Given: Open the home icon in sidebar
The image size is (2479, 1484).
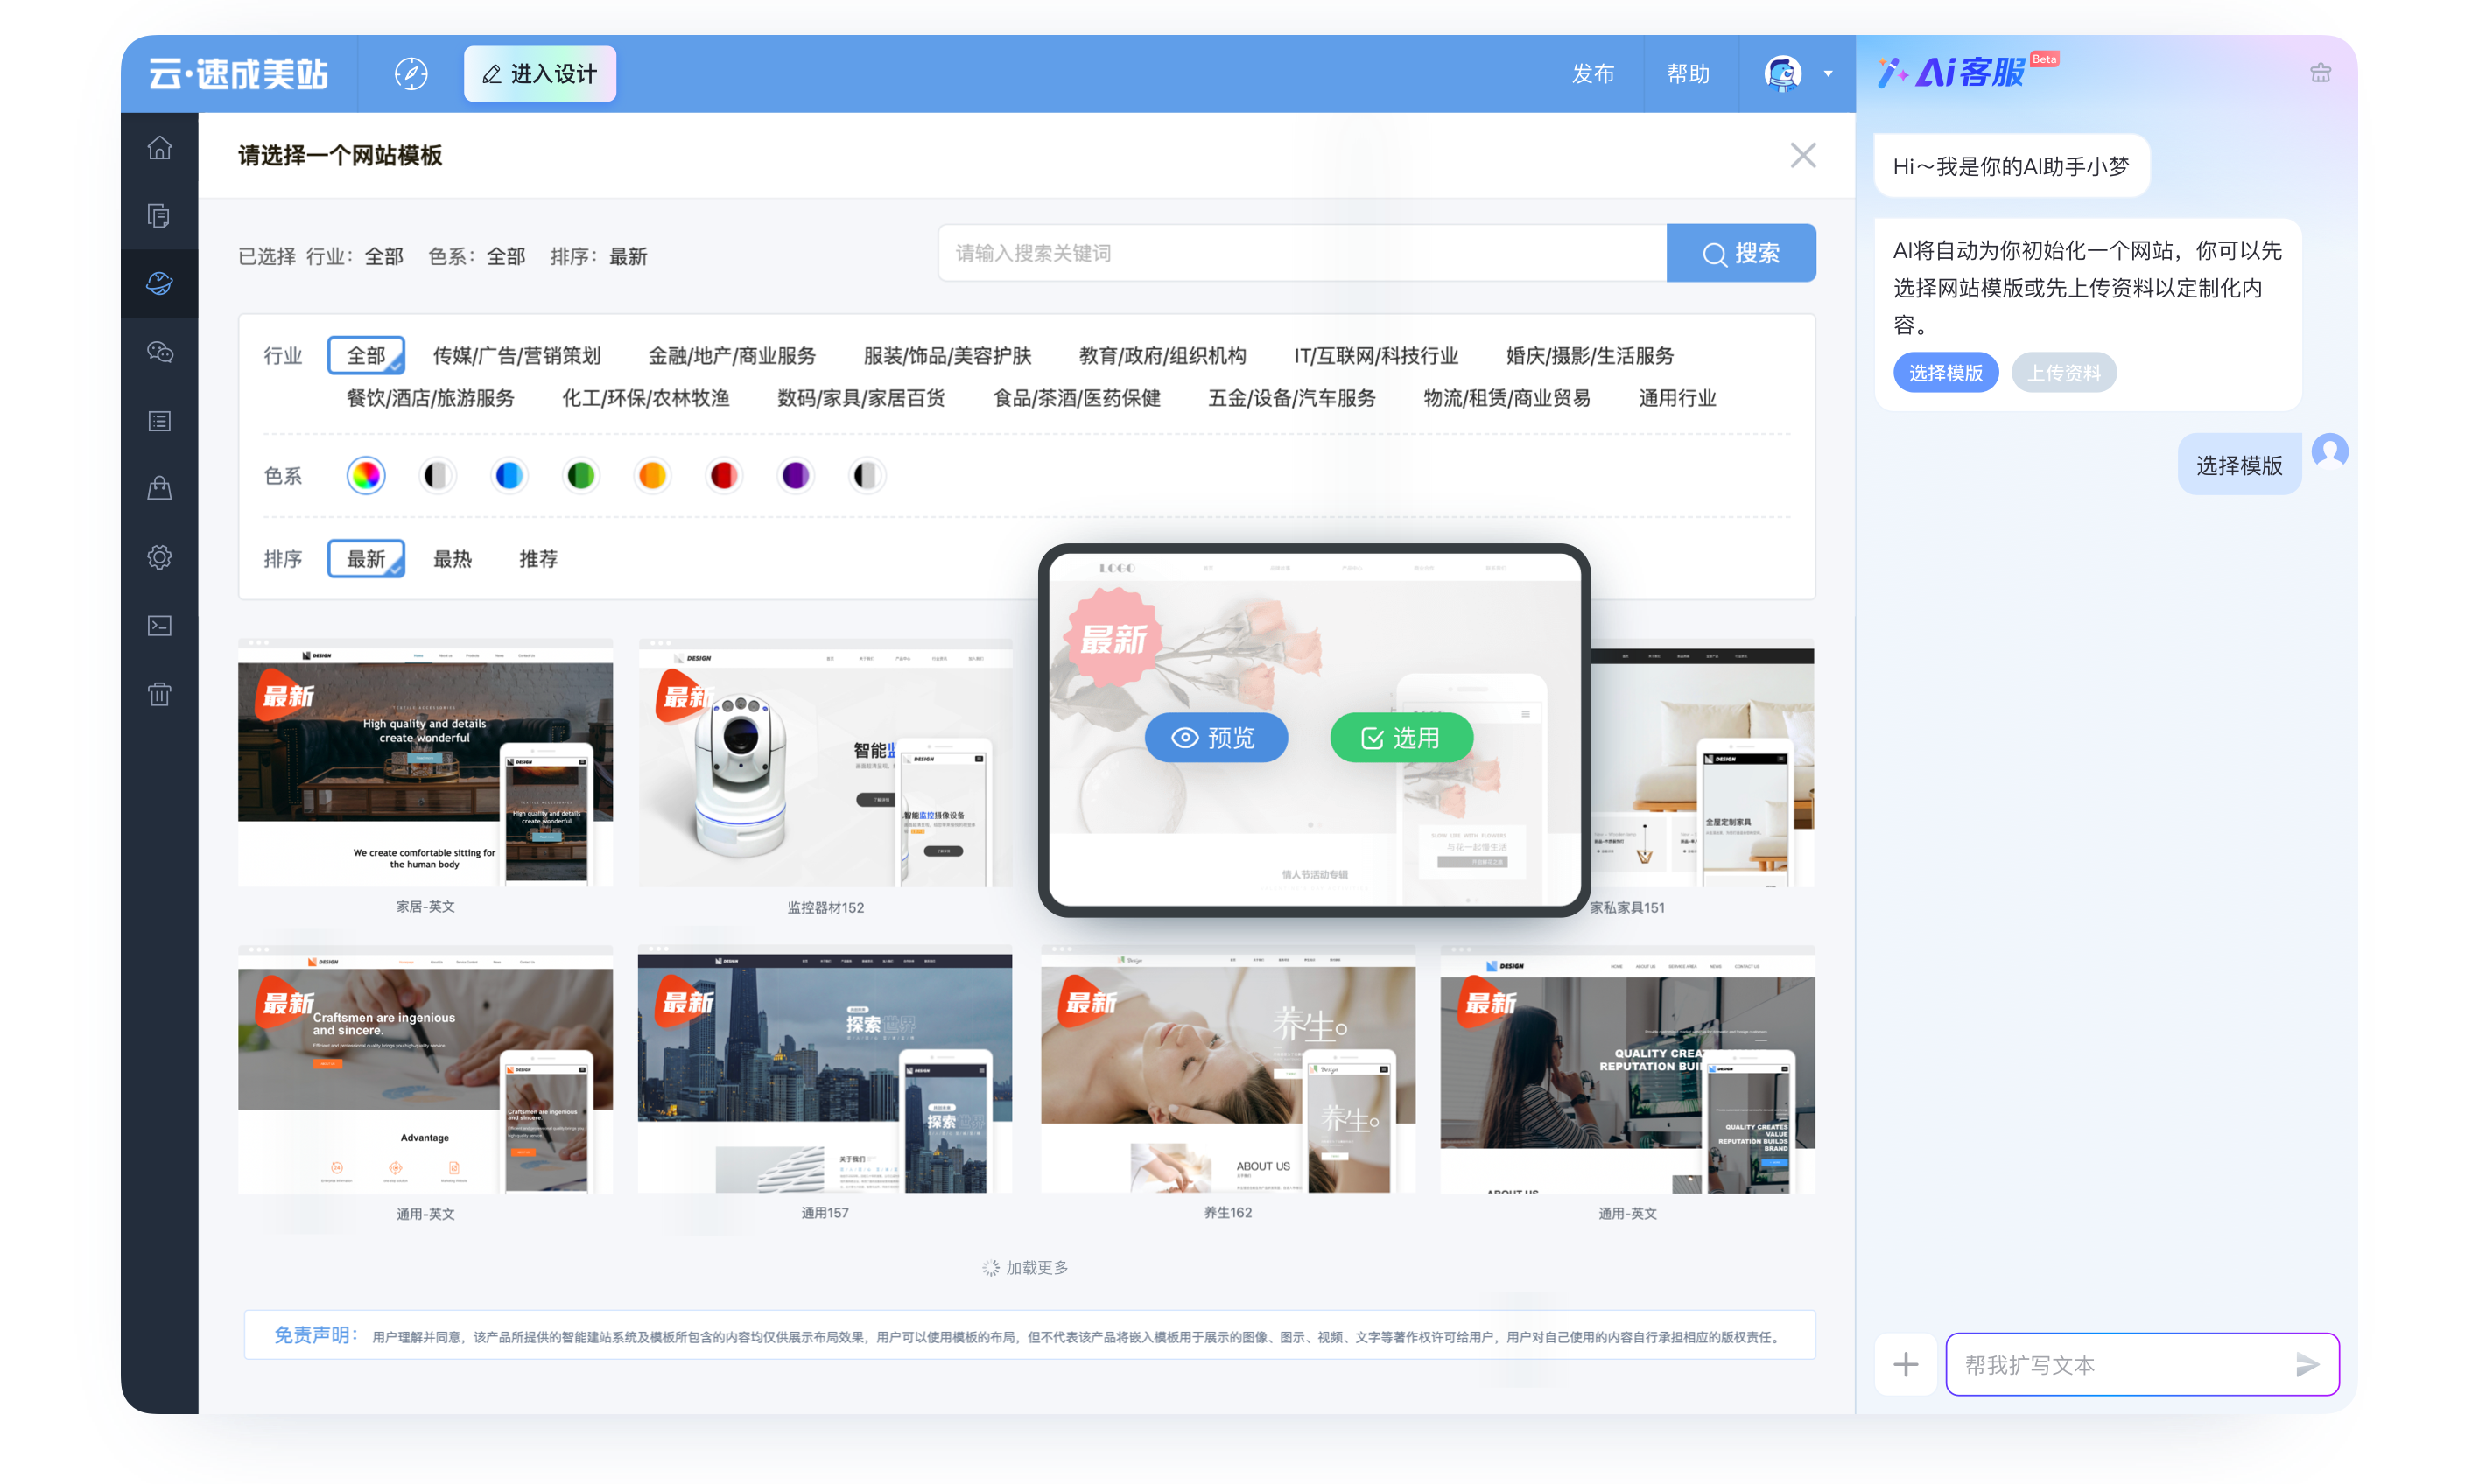Looking at the screenshot, I should click(x=159, y=148).
